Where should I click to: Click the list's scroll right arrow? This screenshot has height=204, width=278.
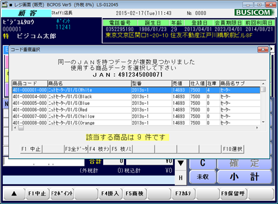click(257, 128)
